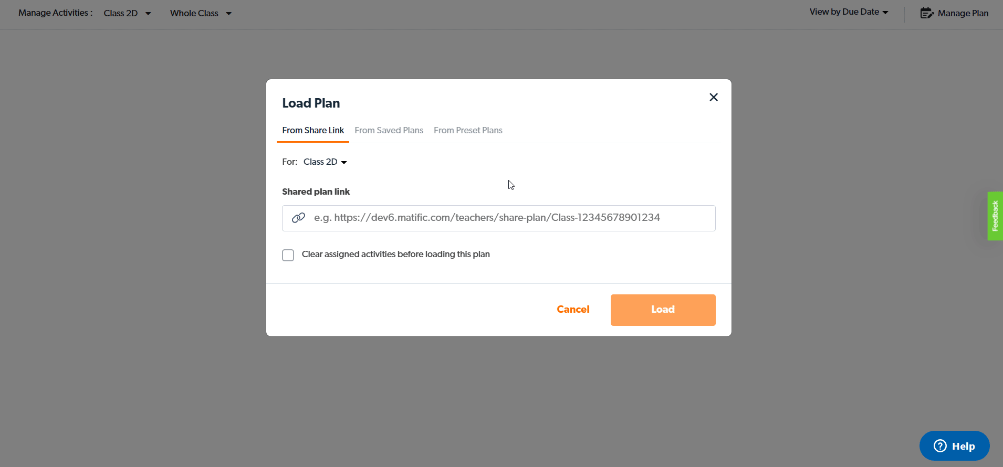This screenshot has height=467, width=1003.
Task: Click the orange Load button
Action: pos(663,310)
